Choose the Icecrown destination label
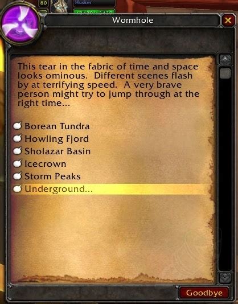238x304 pixels. pos(46,164)
